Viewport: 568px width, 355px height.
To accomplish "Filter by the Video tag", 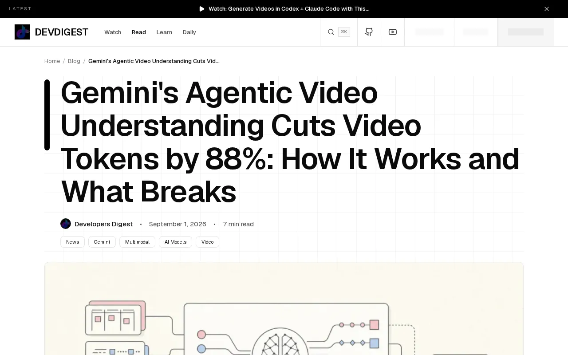I will [207, 242].
